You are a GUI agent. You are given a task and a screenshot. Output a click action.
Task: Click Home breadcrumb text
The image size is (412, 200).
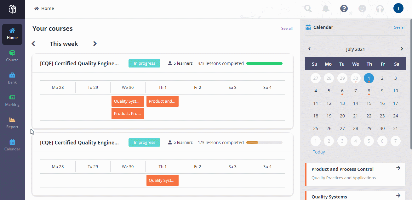coord(48,8)
